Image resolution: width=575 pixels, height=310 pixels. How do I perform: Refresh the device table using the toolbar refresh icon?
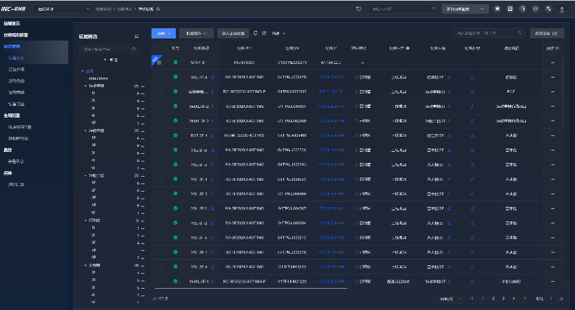pos(255,33)
